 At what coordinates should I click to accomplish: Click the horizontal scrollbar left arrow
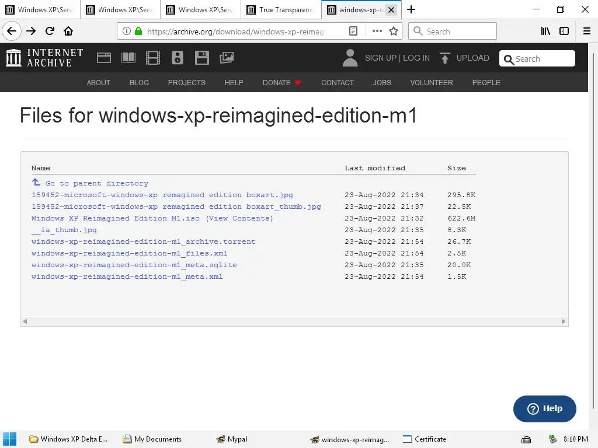tap(25, 321)
